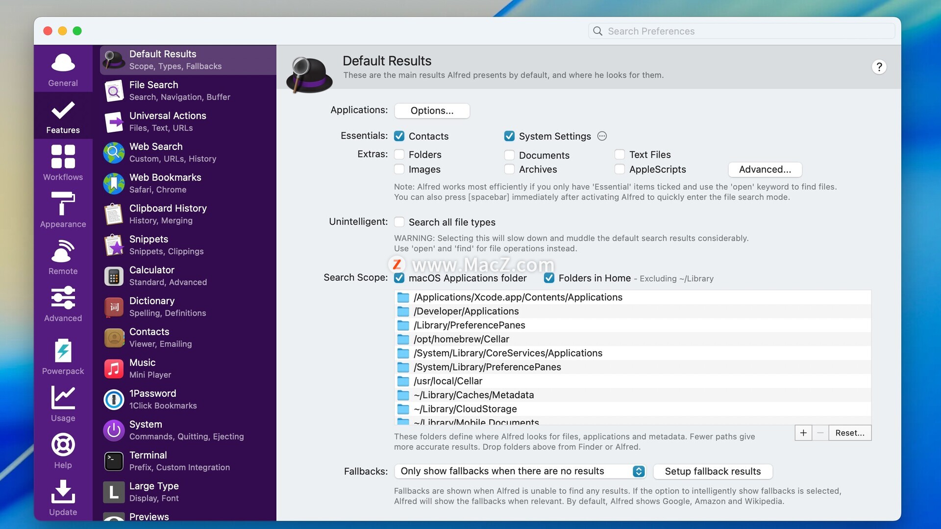Viewport: 941px width, 529px height.
Task: Open the Advanced extras options
Action: coord(765,169)
